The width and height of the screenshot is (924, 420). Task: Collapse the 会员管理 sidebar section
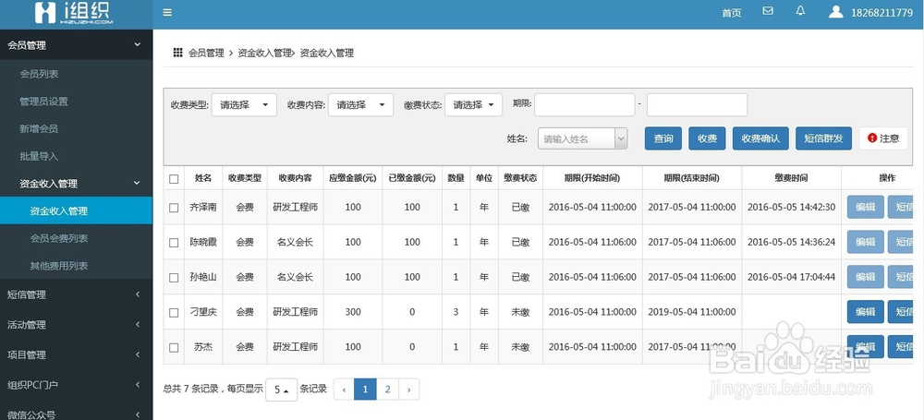click(76, 44)
